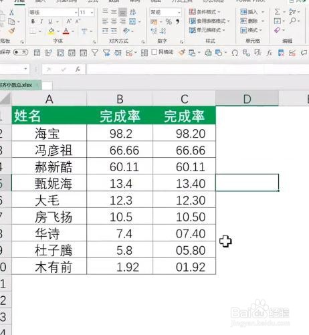Click the decrease indent icon
Image resolution: width=309 pixels, height=335 pixels.
[105, 31]
